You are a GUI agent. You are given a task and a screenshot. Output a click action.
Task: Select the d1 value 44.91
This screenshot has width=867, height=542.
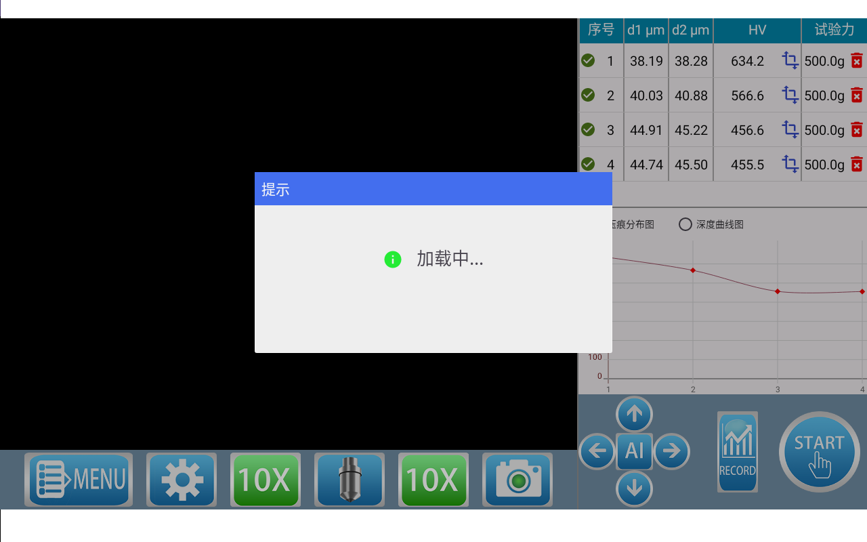pos(646,130)
